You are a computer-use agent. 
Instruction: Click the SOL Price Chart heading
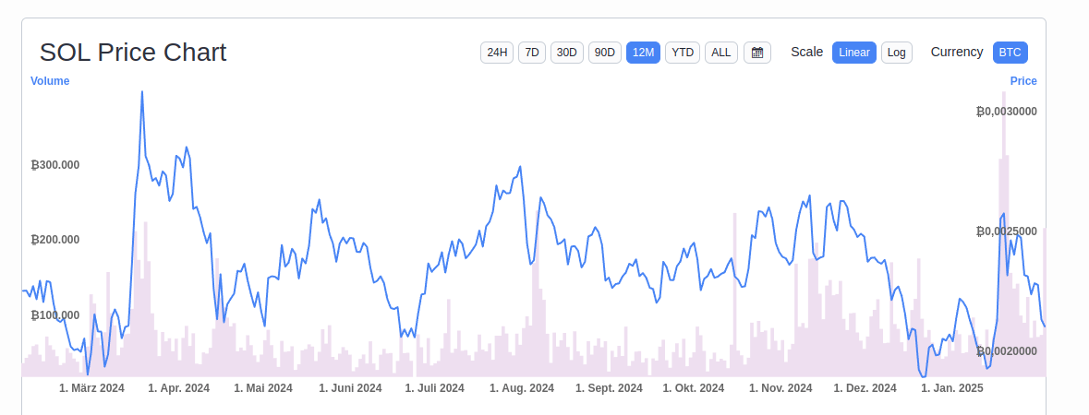(133, 53)
